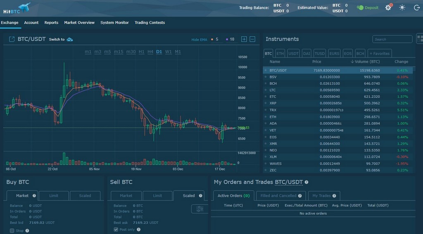Select the H4 chart timeframe

coord(150,51)
